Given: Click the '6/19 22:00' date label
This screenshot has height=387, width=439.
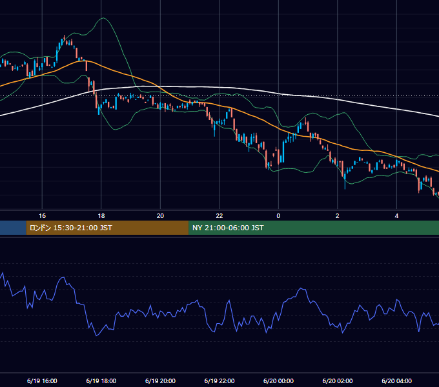Looking at the screenshot, I should pyautogui.click(x=219, y=381).
